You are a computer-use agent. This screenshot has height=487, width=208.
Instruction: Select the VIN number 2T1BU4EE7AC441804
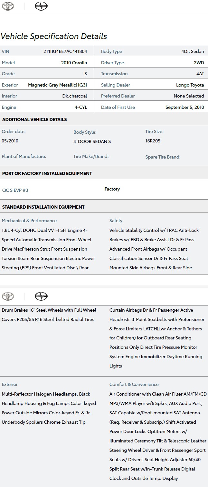[65, 51]
